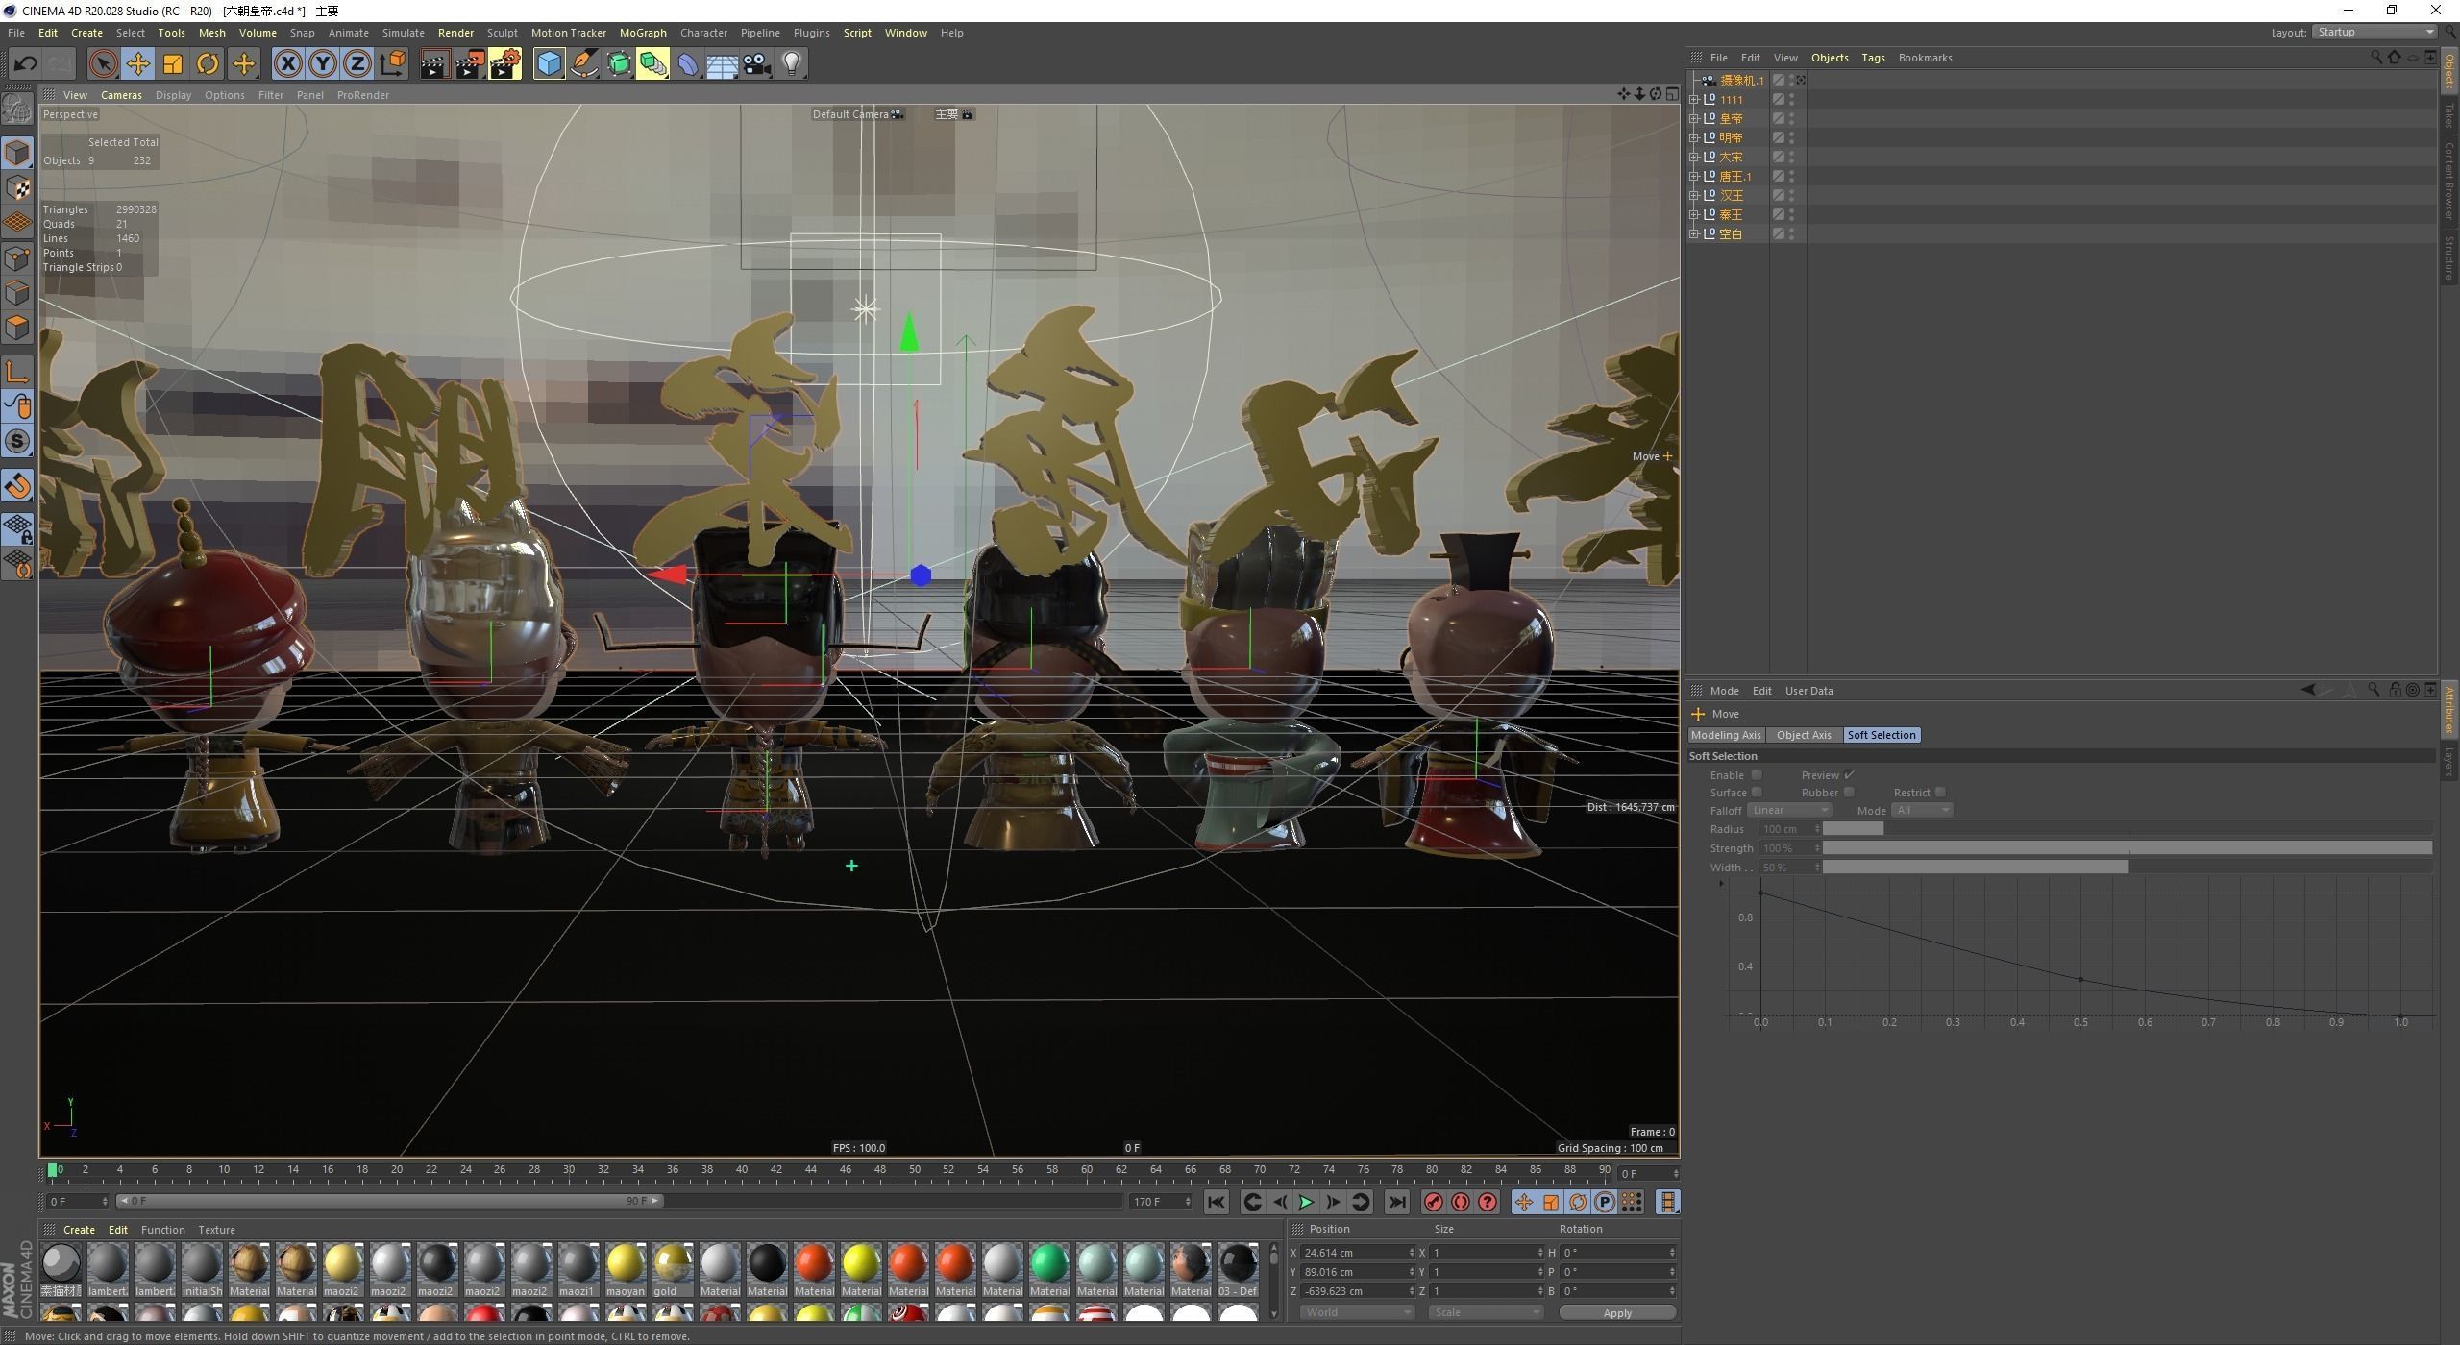
Task: Lock the X axis with the X toolbar icon
Action: tap(287, 63)
